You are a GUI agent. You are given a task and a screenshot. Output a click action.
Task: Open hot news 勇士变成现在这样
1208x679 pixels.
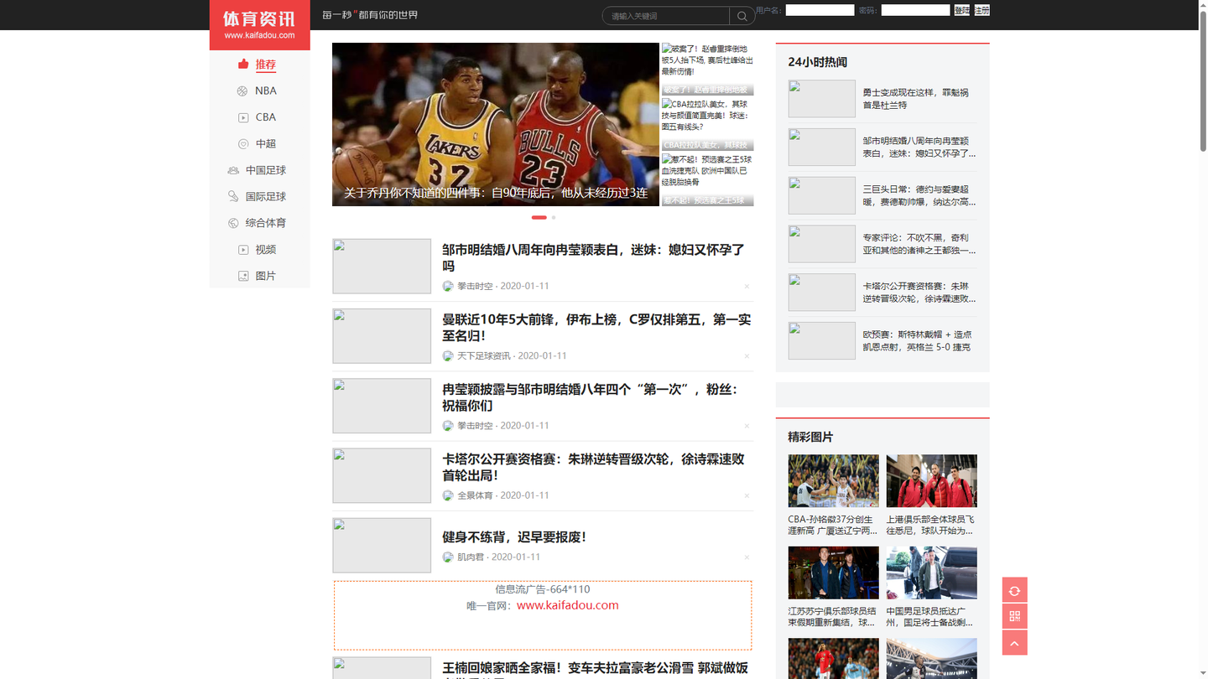(915, 99)
